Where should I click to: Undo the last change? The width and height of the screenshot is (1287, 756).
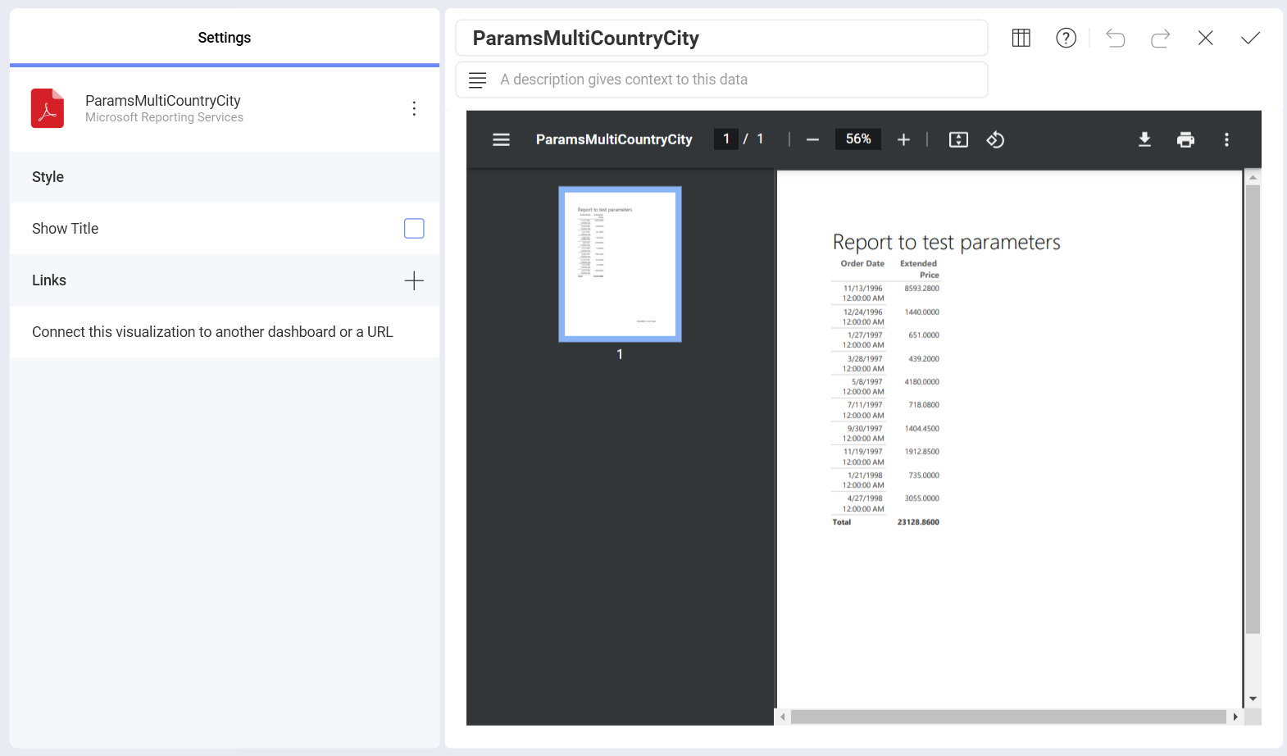1115,38
